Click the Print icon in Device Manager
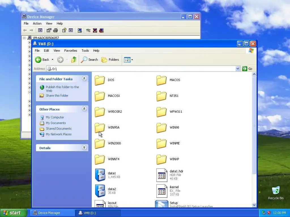This screenshot has height=217, width=290. tap(56, 30)
